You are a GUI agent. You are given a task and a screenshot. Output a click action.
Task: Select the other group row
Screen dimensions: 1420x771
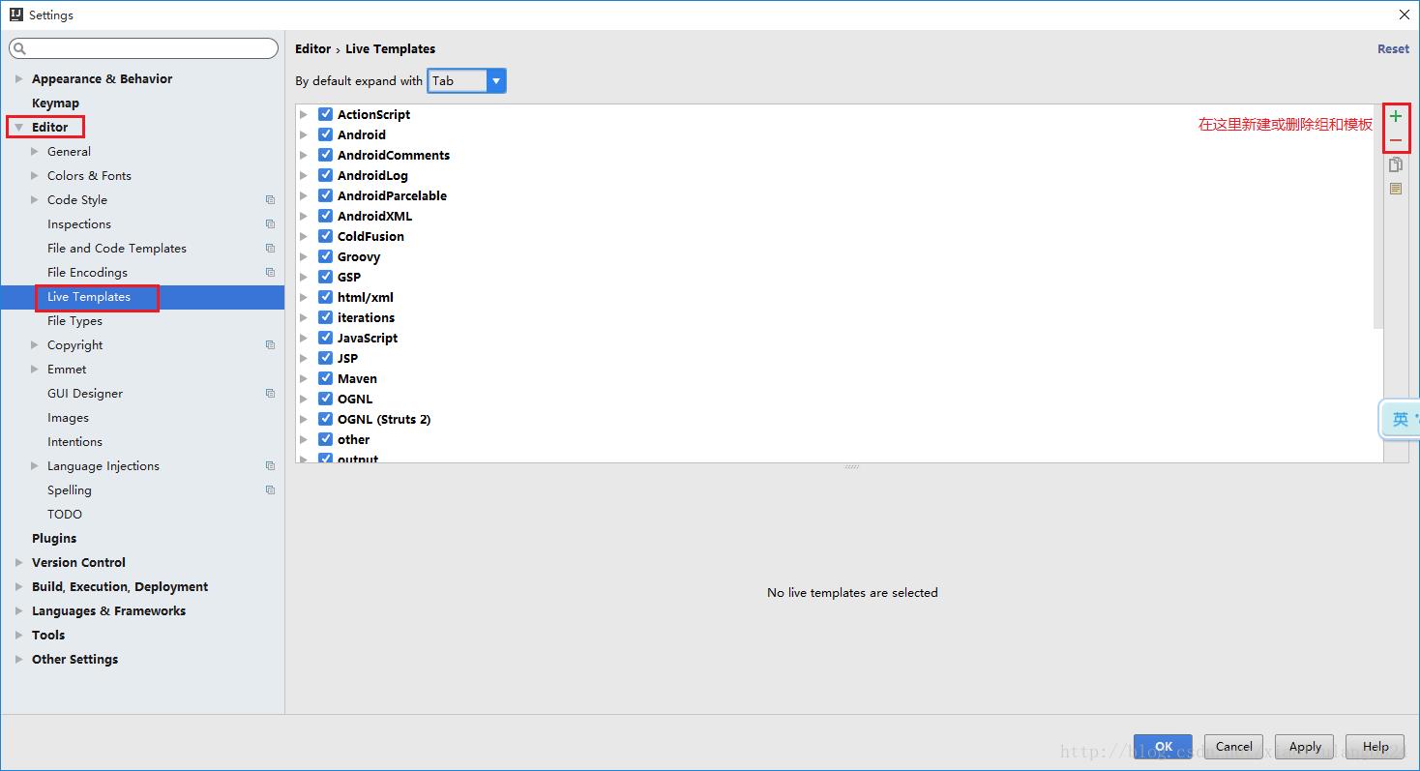(x=353, y=439)
